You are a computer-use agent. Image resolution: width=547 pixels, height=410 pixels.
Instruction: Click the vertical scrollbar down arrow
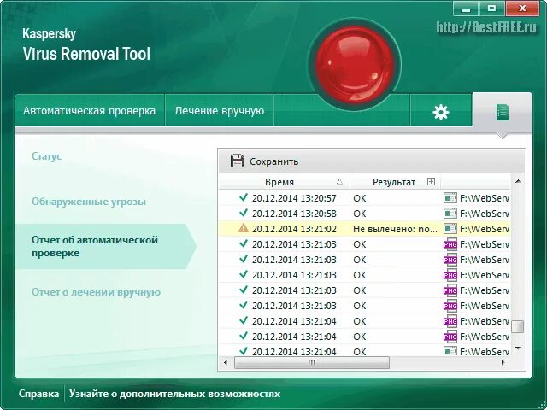pos(518,348)
